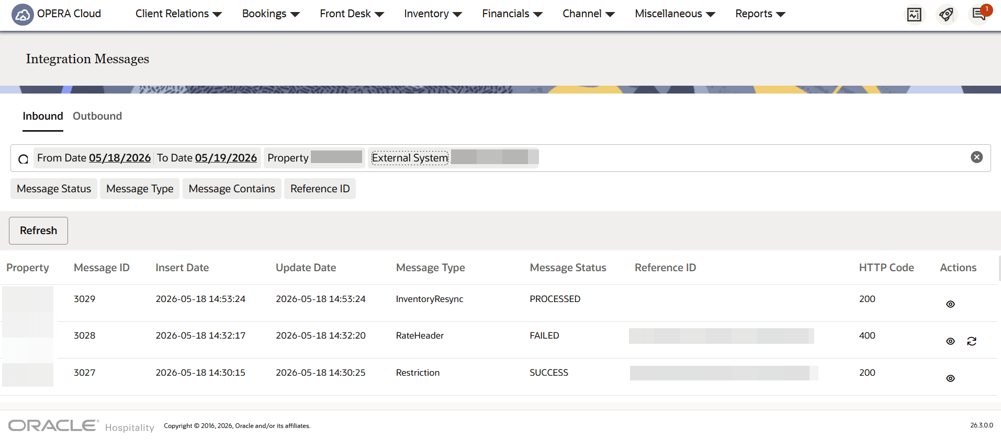Click the search magnifier icon in filter bar
The image size is (1001, 440).
23,159
